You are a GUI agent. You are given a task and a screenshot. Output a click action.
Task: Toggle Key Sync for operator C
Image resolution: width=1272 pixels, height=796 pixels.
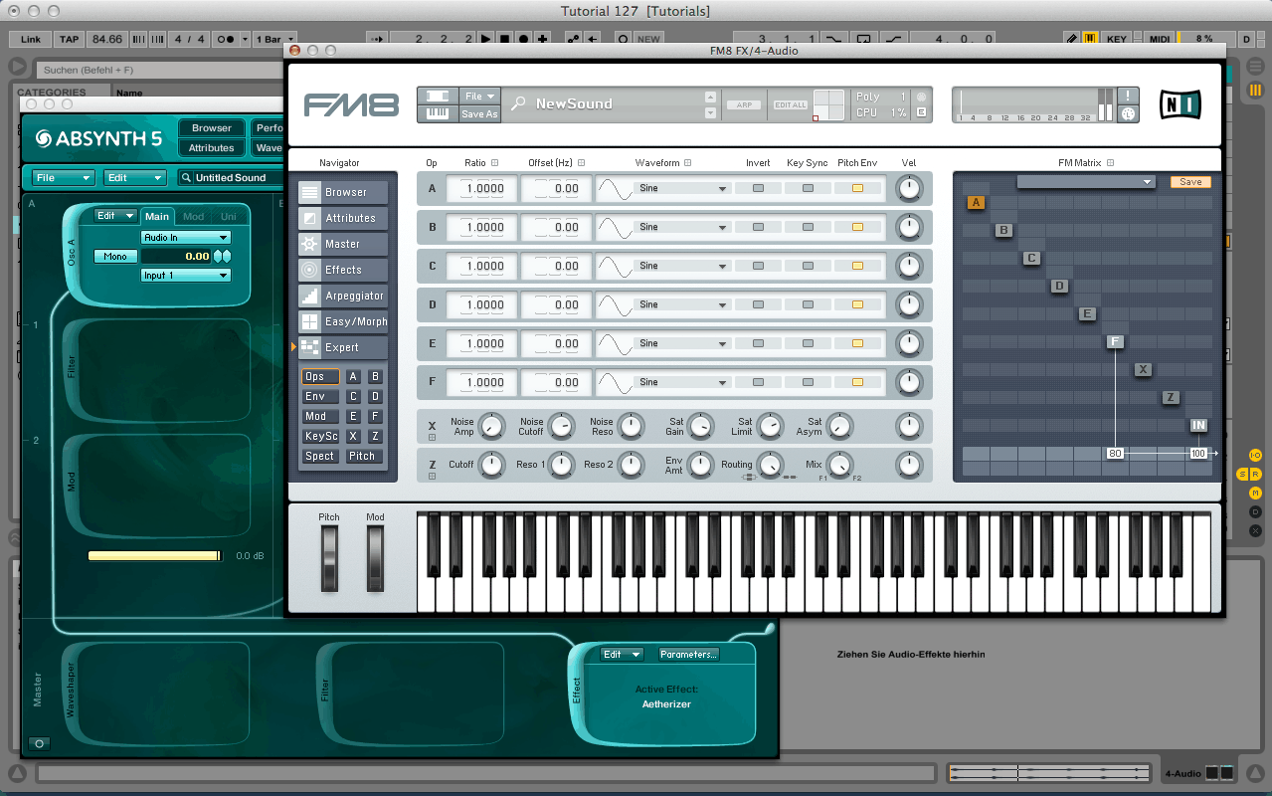808,266
